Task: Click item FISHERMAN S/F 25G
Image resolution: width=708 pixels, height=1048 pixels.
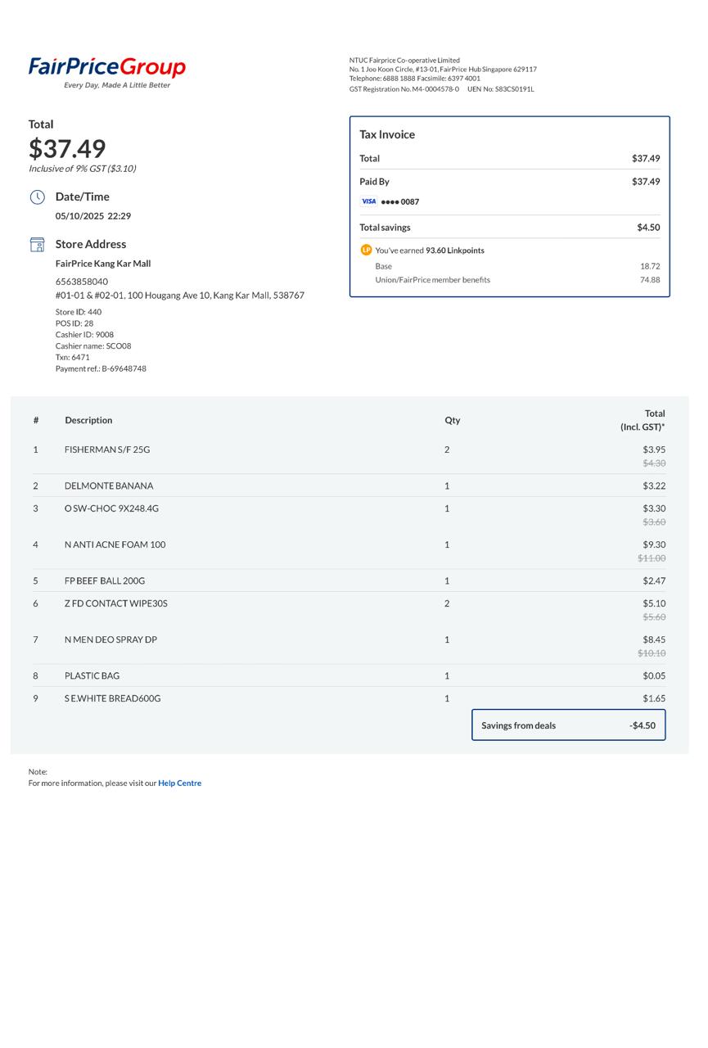Action: pos(107,449)
